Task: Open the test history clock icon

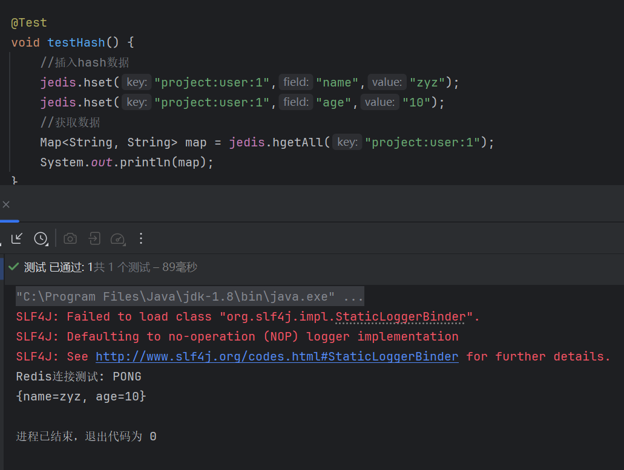Action: click(x=41, y=238)
